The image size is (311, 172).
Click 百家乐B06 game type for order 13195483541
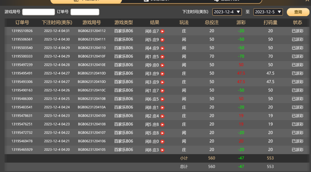[x=124, y=107]
